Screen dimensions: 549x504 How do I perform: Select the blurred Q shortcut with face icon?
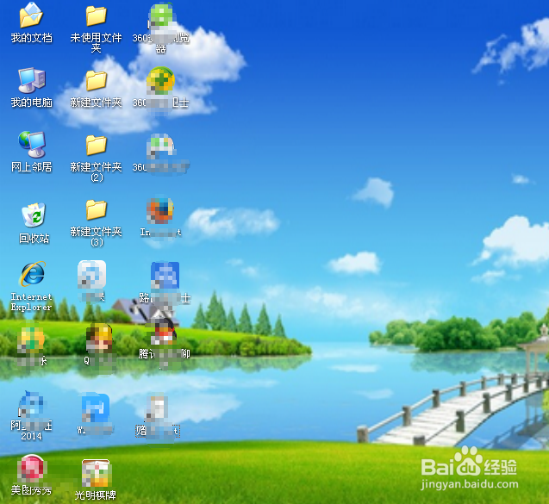99,345
